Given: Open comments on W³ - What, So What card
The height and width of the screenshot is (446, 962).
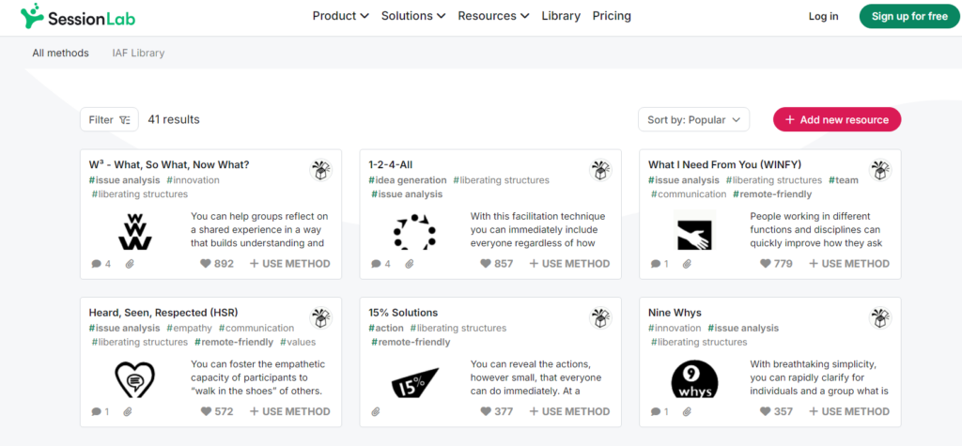Looking at the screenshot, I should 101,264.
